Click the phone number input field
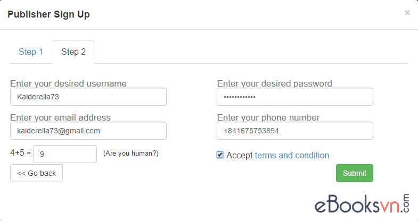Screen dimensions: 418x221 coord(294,131)
